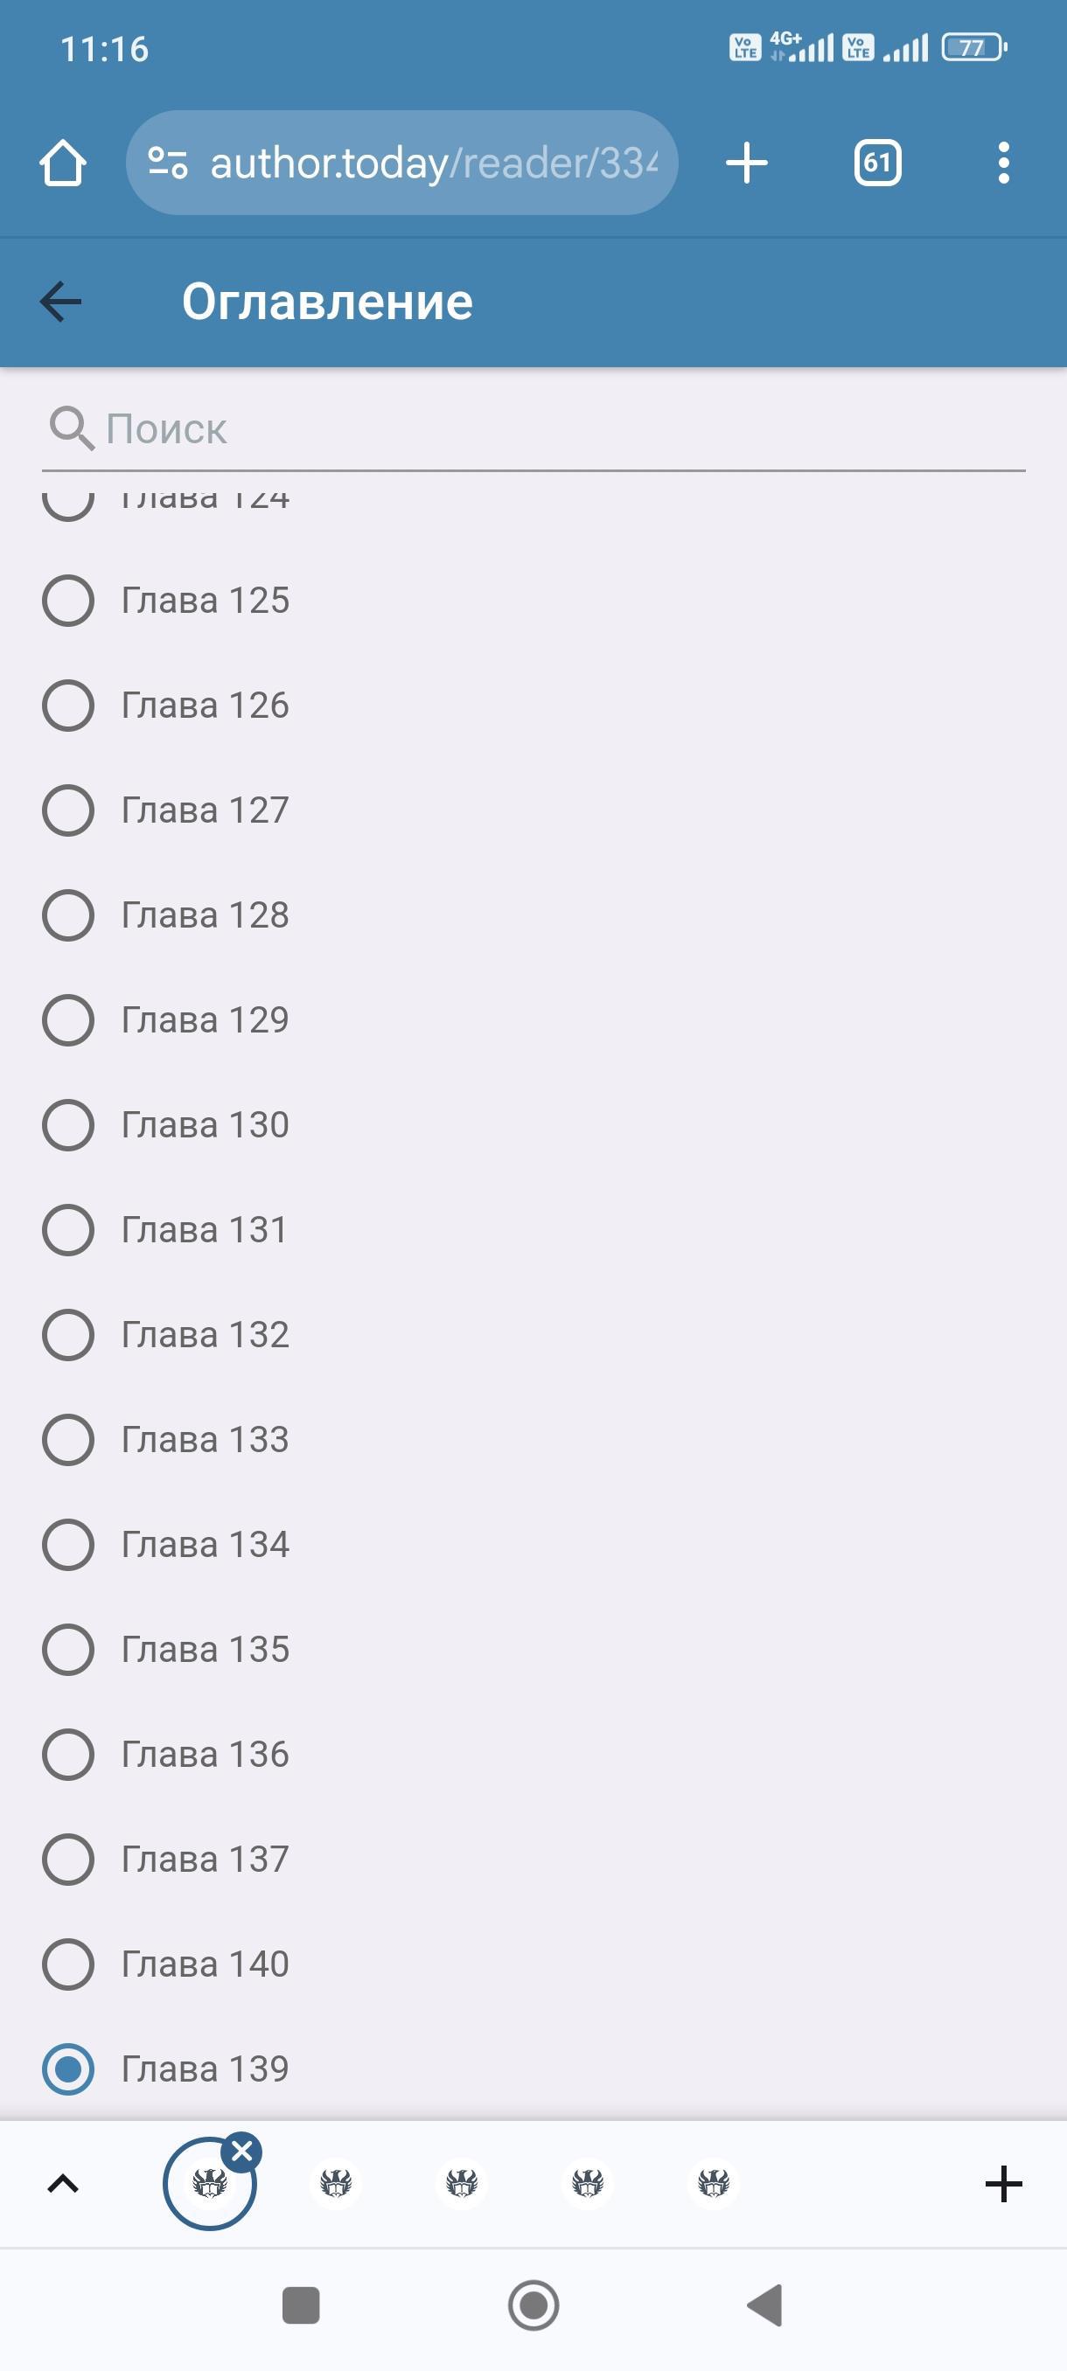This screenshot has width=1067, height=2371.
Task: Expand the bottom tab strip with chevron
Action: tap(63, 2184)
